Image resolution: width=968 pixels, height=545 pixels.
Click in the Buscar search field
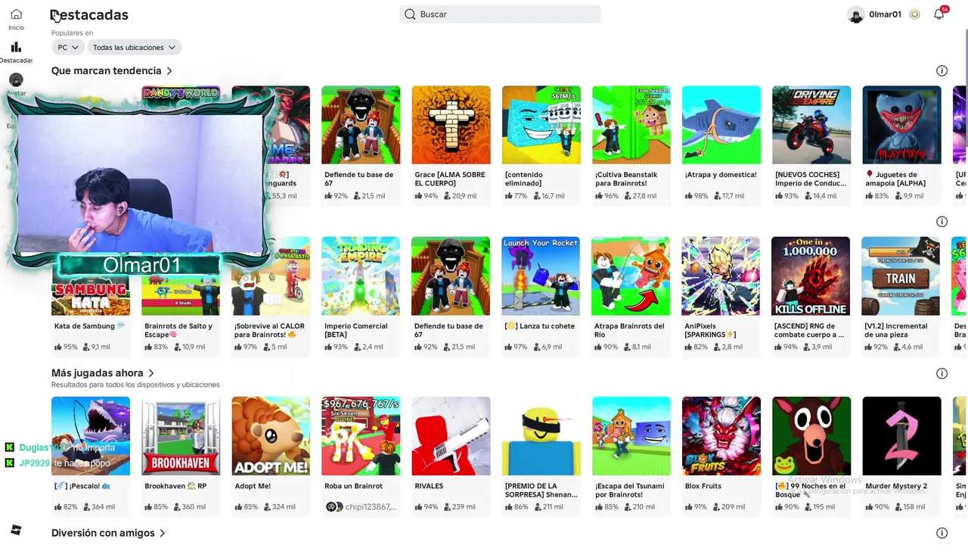pyautogui.click(x=500, y=14)
